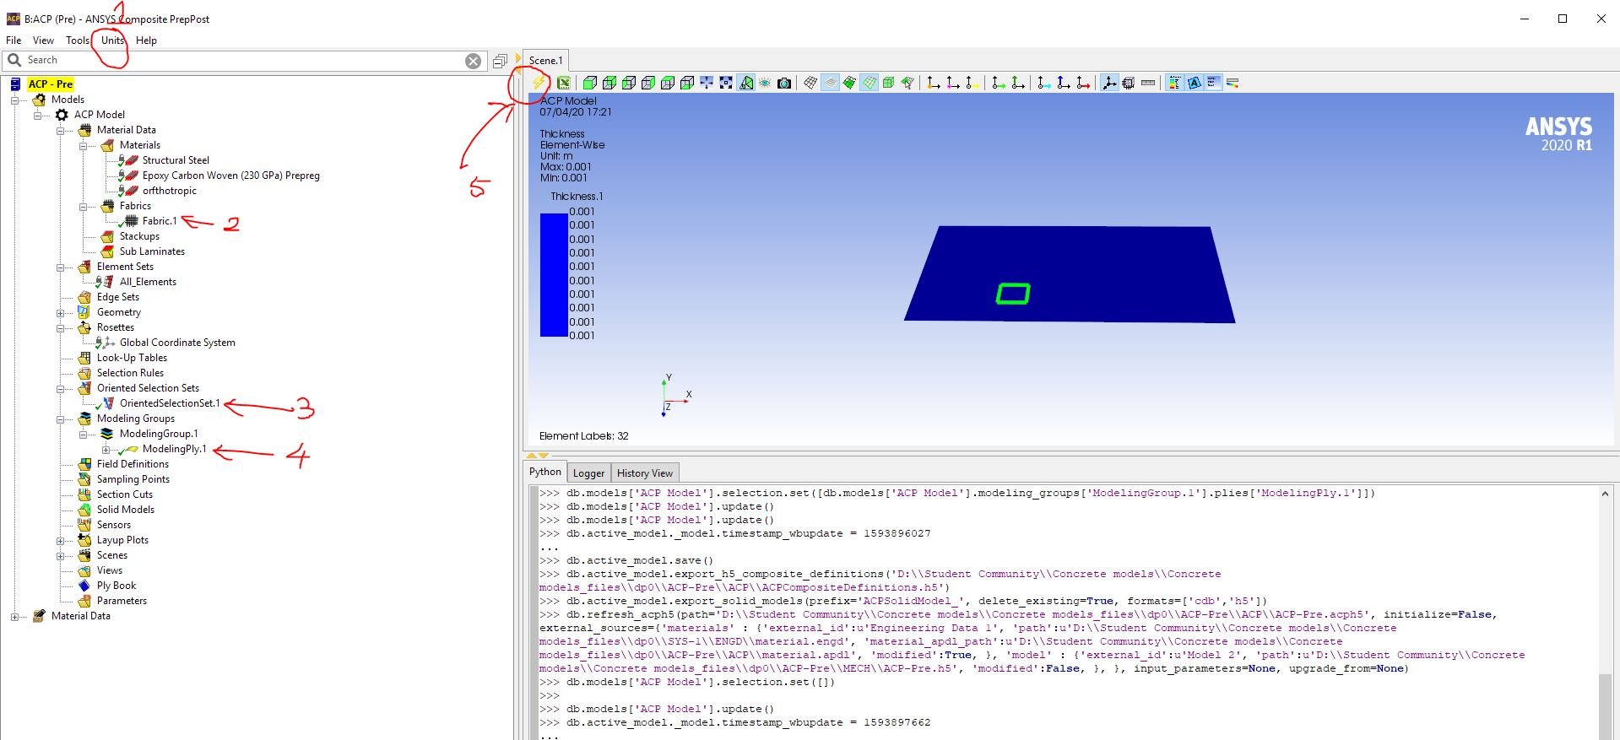Screen dimensions: 1620x740
Task: Select the Sampling Points item
Action: click(x=133, y=479)
